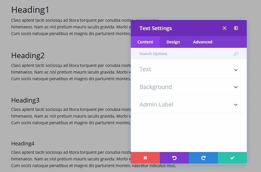
Task: Open the Background settings group label
Action: [156, 87]
